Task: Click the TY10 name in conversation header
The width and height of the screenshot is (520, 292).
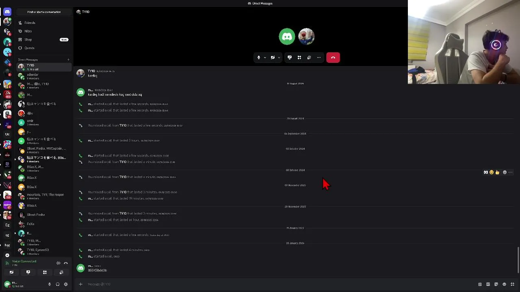Action: point(86,12)
